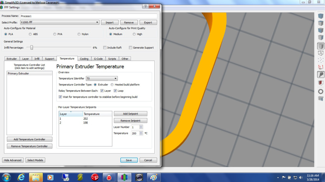Image resolution: width=325 pixels, height=182 pixels.
Task: Switch to the top view cube icon
Action: [x=321, y=23]
